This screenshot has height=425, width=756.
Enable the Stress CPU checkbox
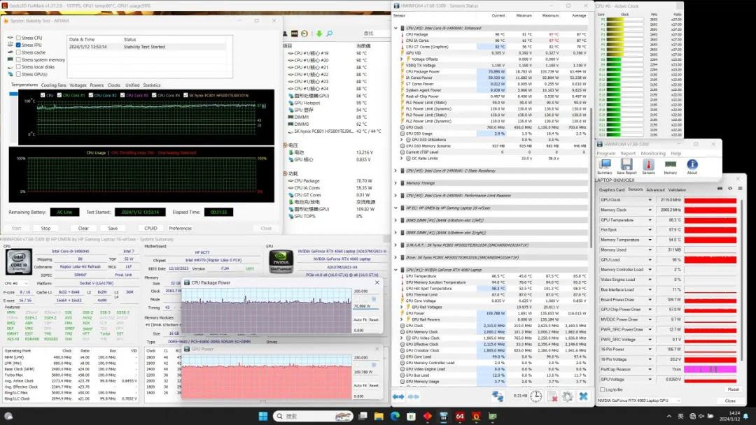click(18, 38)
